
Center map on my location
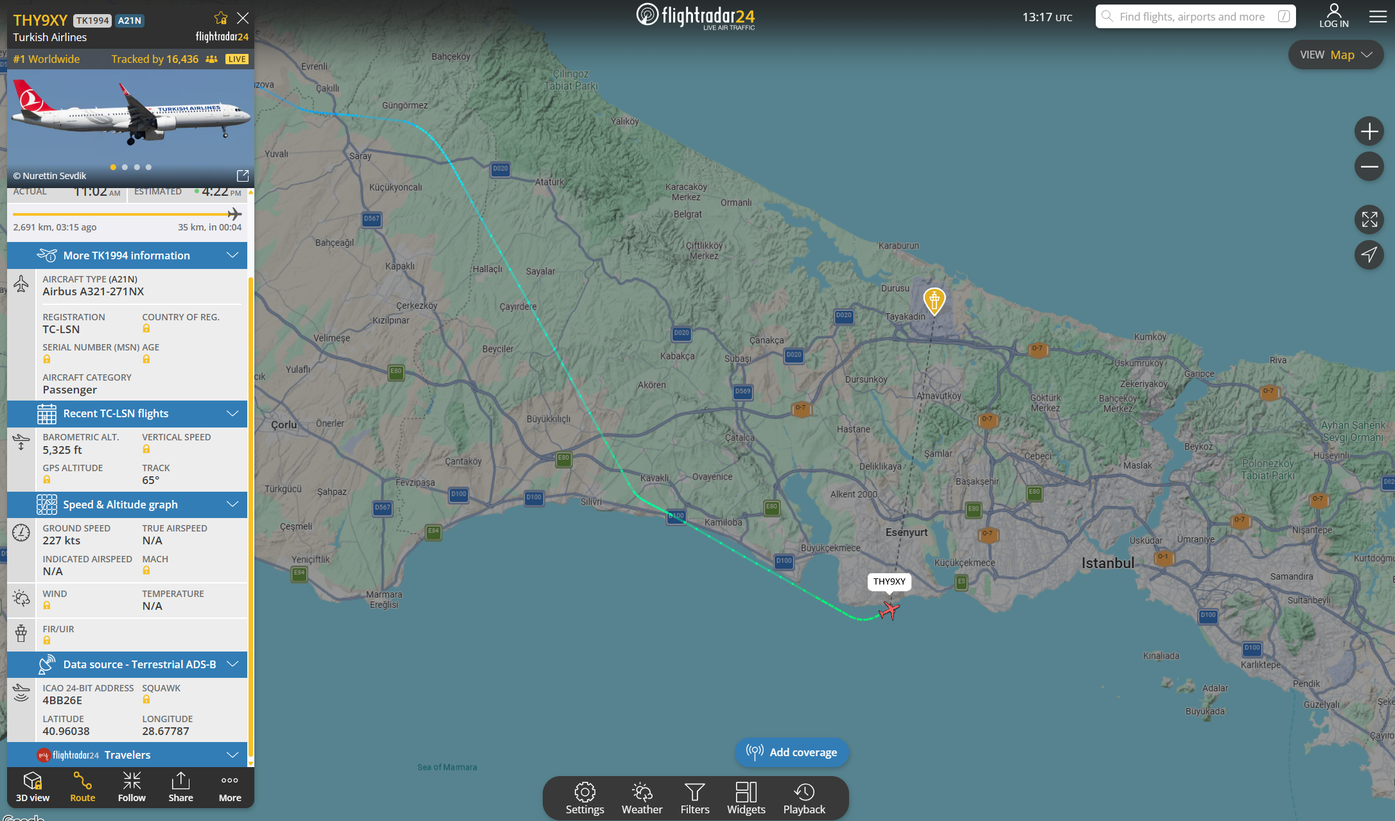(1369, 255)
